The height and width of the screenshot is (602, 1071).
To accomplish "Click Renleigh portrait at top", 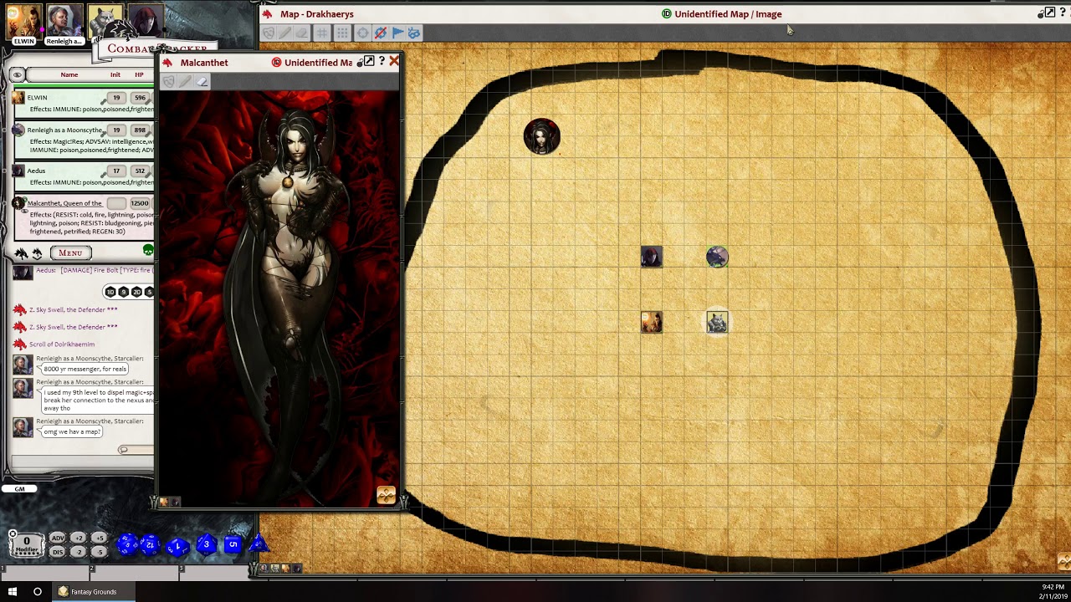I will (64, 23).
